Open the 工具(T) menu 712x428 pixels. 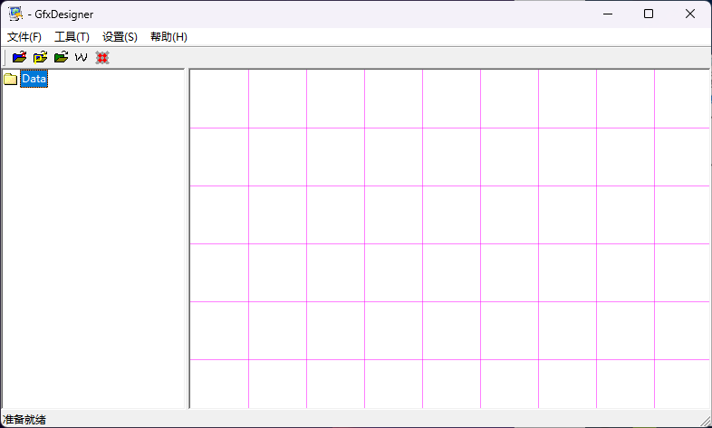[x=72, y=37]
